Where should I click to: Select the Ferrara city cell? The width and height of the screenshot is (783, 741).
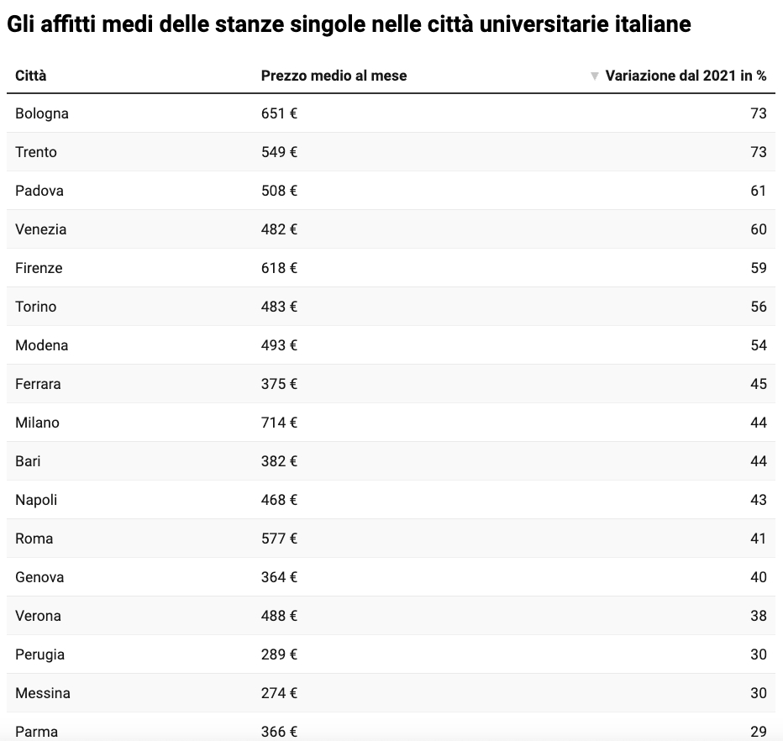pyautogui.click(x=38, y=384)
